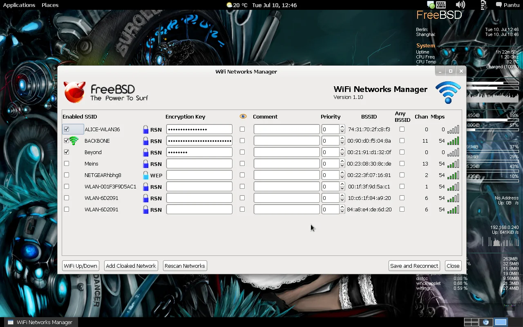Click the large blue WiFi logo icon
Viewport: 523px width, 327px height.
448,92
